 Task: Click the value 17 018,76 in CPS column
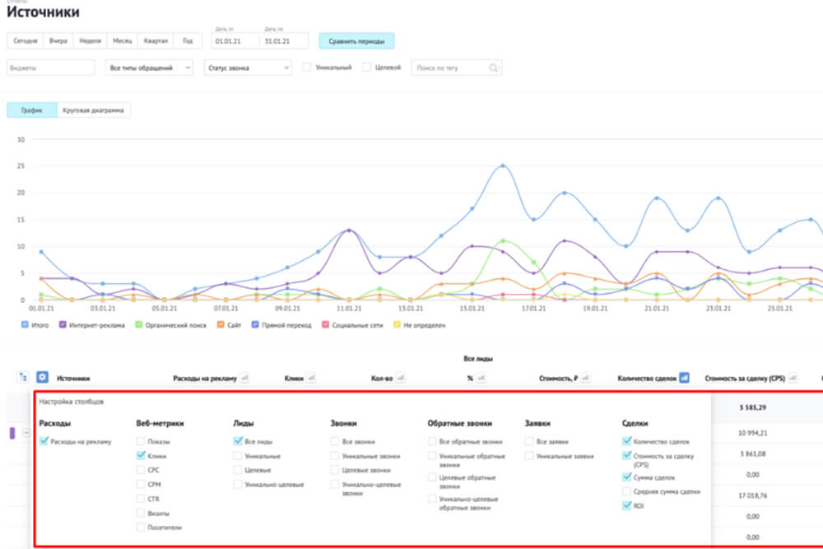(x=753, y=495)
